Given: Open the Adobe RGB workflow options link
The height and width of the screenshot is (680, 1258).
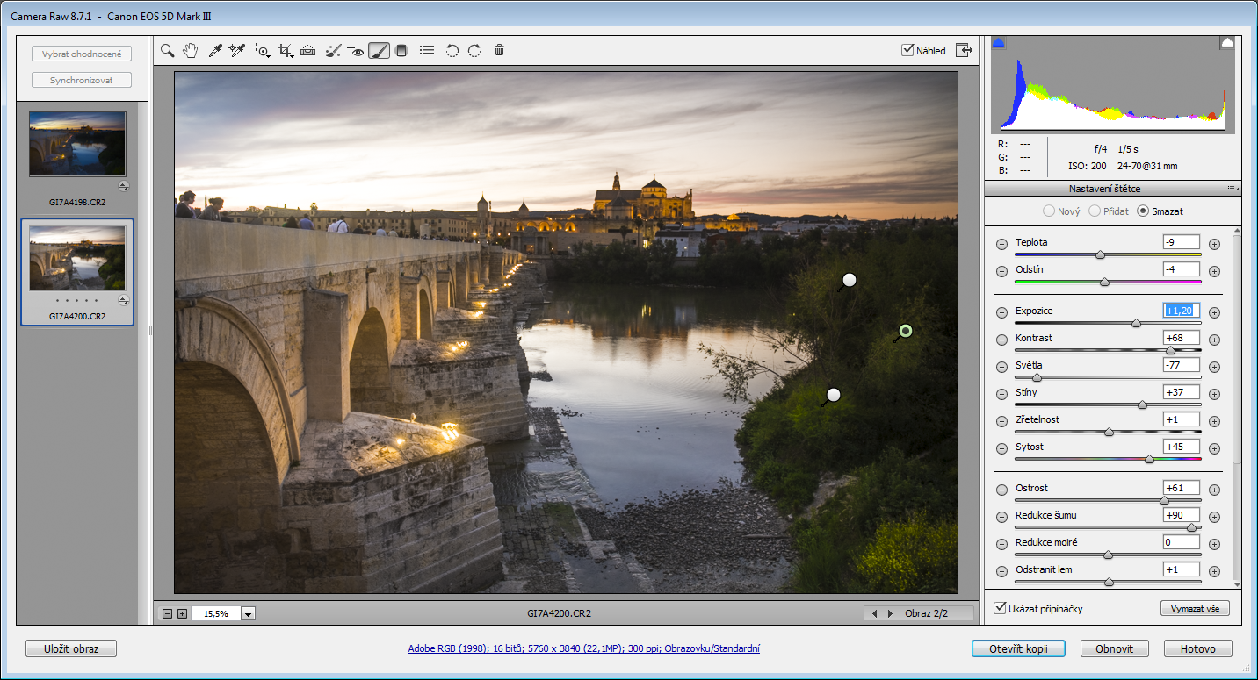Looking at the screenshot, I should pyautogui.click(x=583, y=649).
